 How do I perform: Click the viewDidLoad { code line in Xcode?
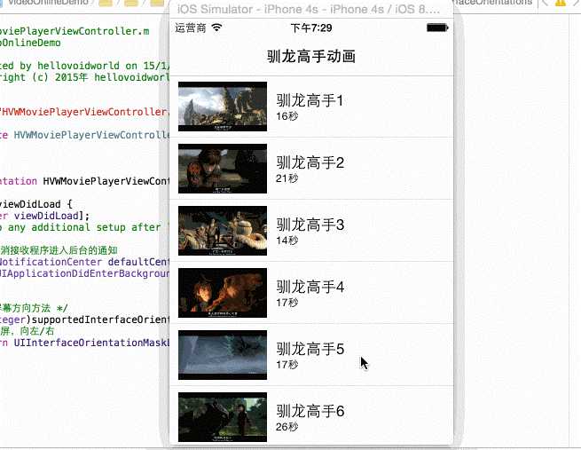tap(36, 204)
